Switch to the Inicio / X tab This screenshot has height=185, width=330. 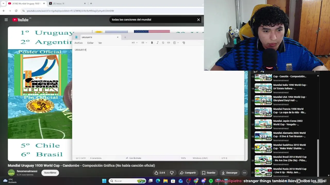pos(68,3)
